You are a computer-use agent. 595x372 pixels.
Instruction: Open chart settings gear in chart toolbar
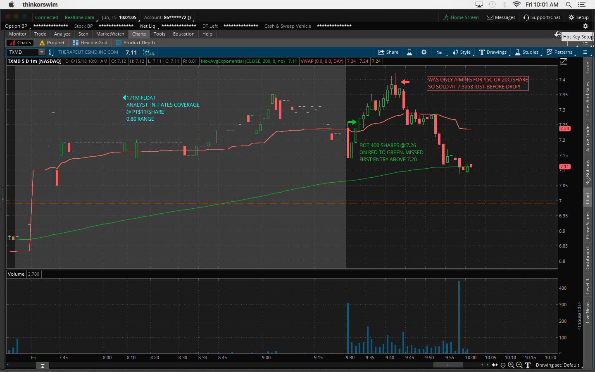(x=424, y=52)
